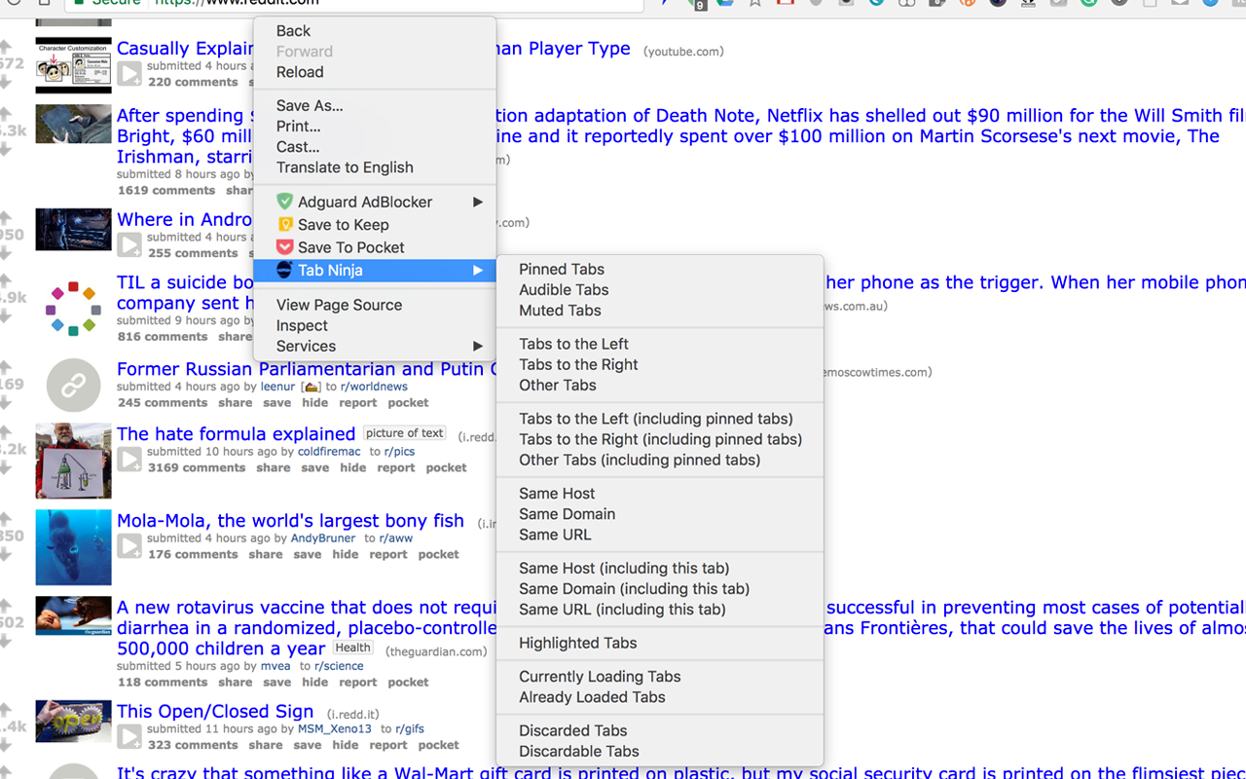Click the Save To Pocket icon
This screenshot has width=1246, height=779.
pyautogui.click(x=284, y=247)
